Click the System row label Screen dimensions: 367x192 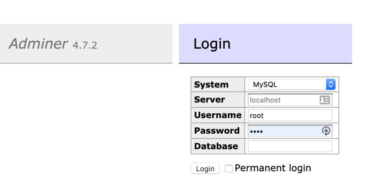click(211, 85)
